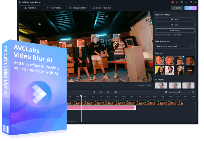Select the face thumbnail wearing glasses
The image size is (204, 141).
click(180, 60)
